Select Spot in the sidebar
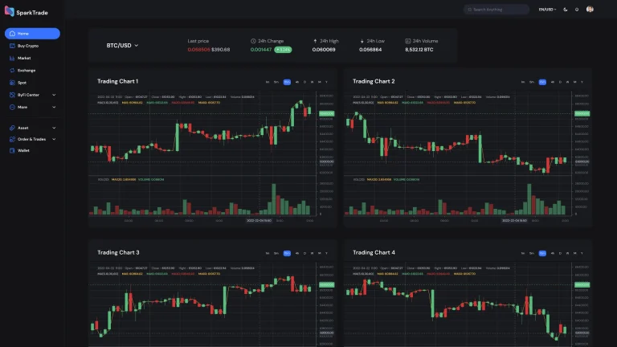 point(22,82)
